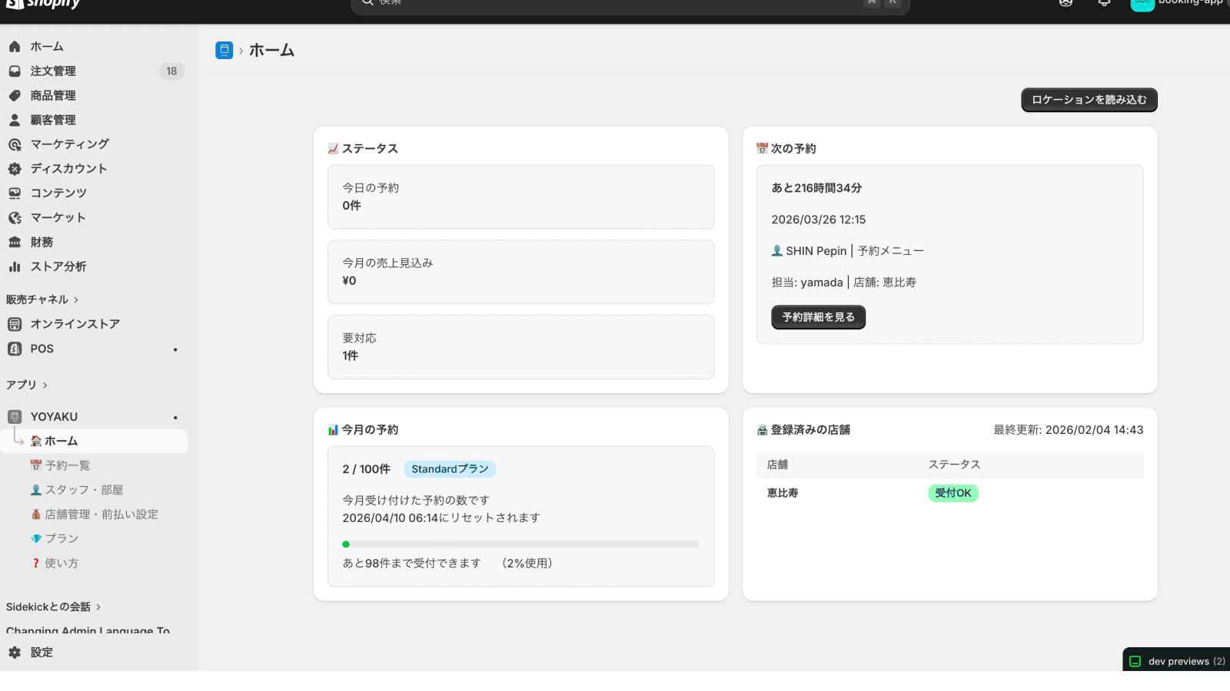Expand the アプリ section chevron

45,385
